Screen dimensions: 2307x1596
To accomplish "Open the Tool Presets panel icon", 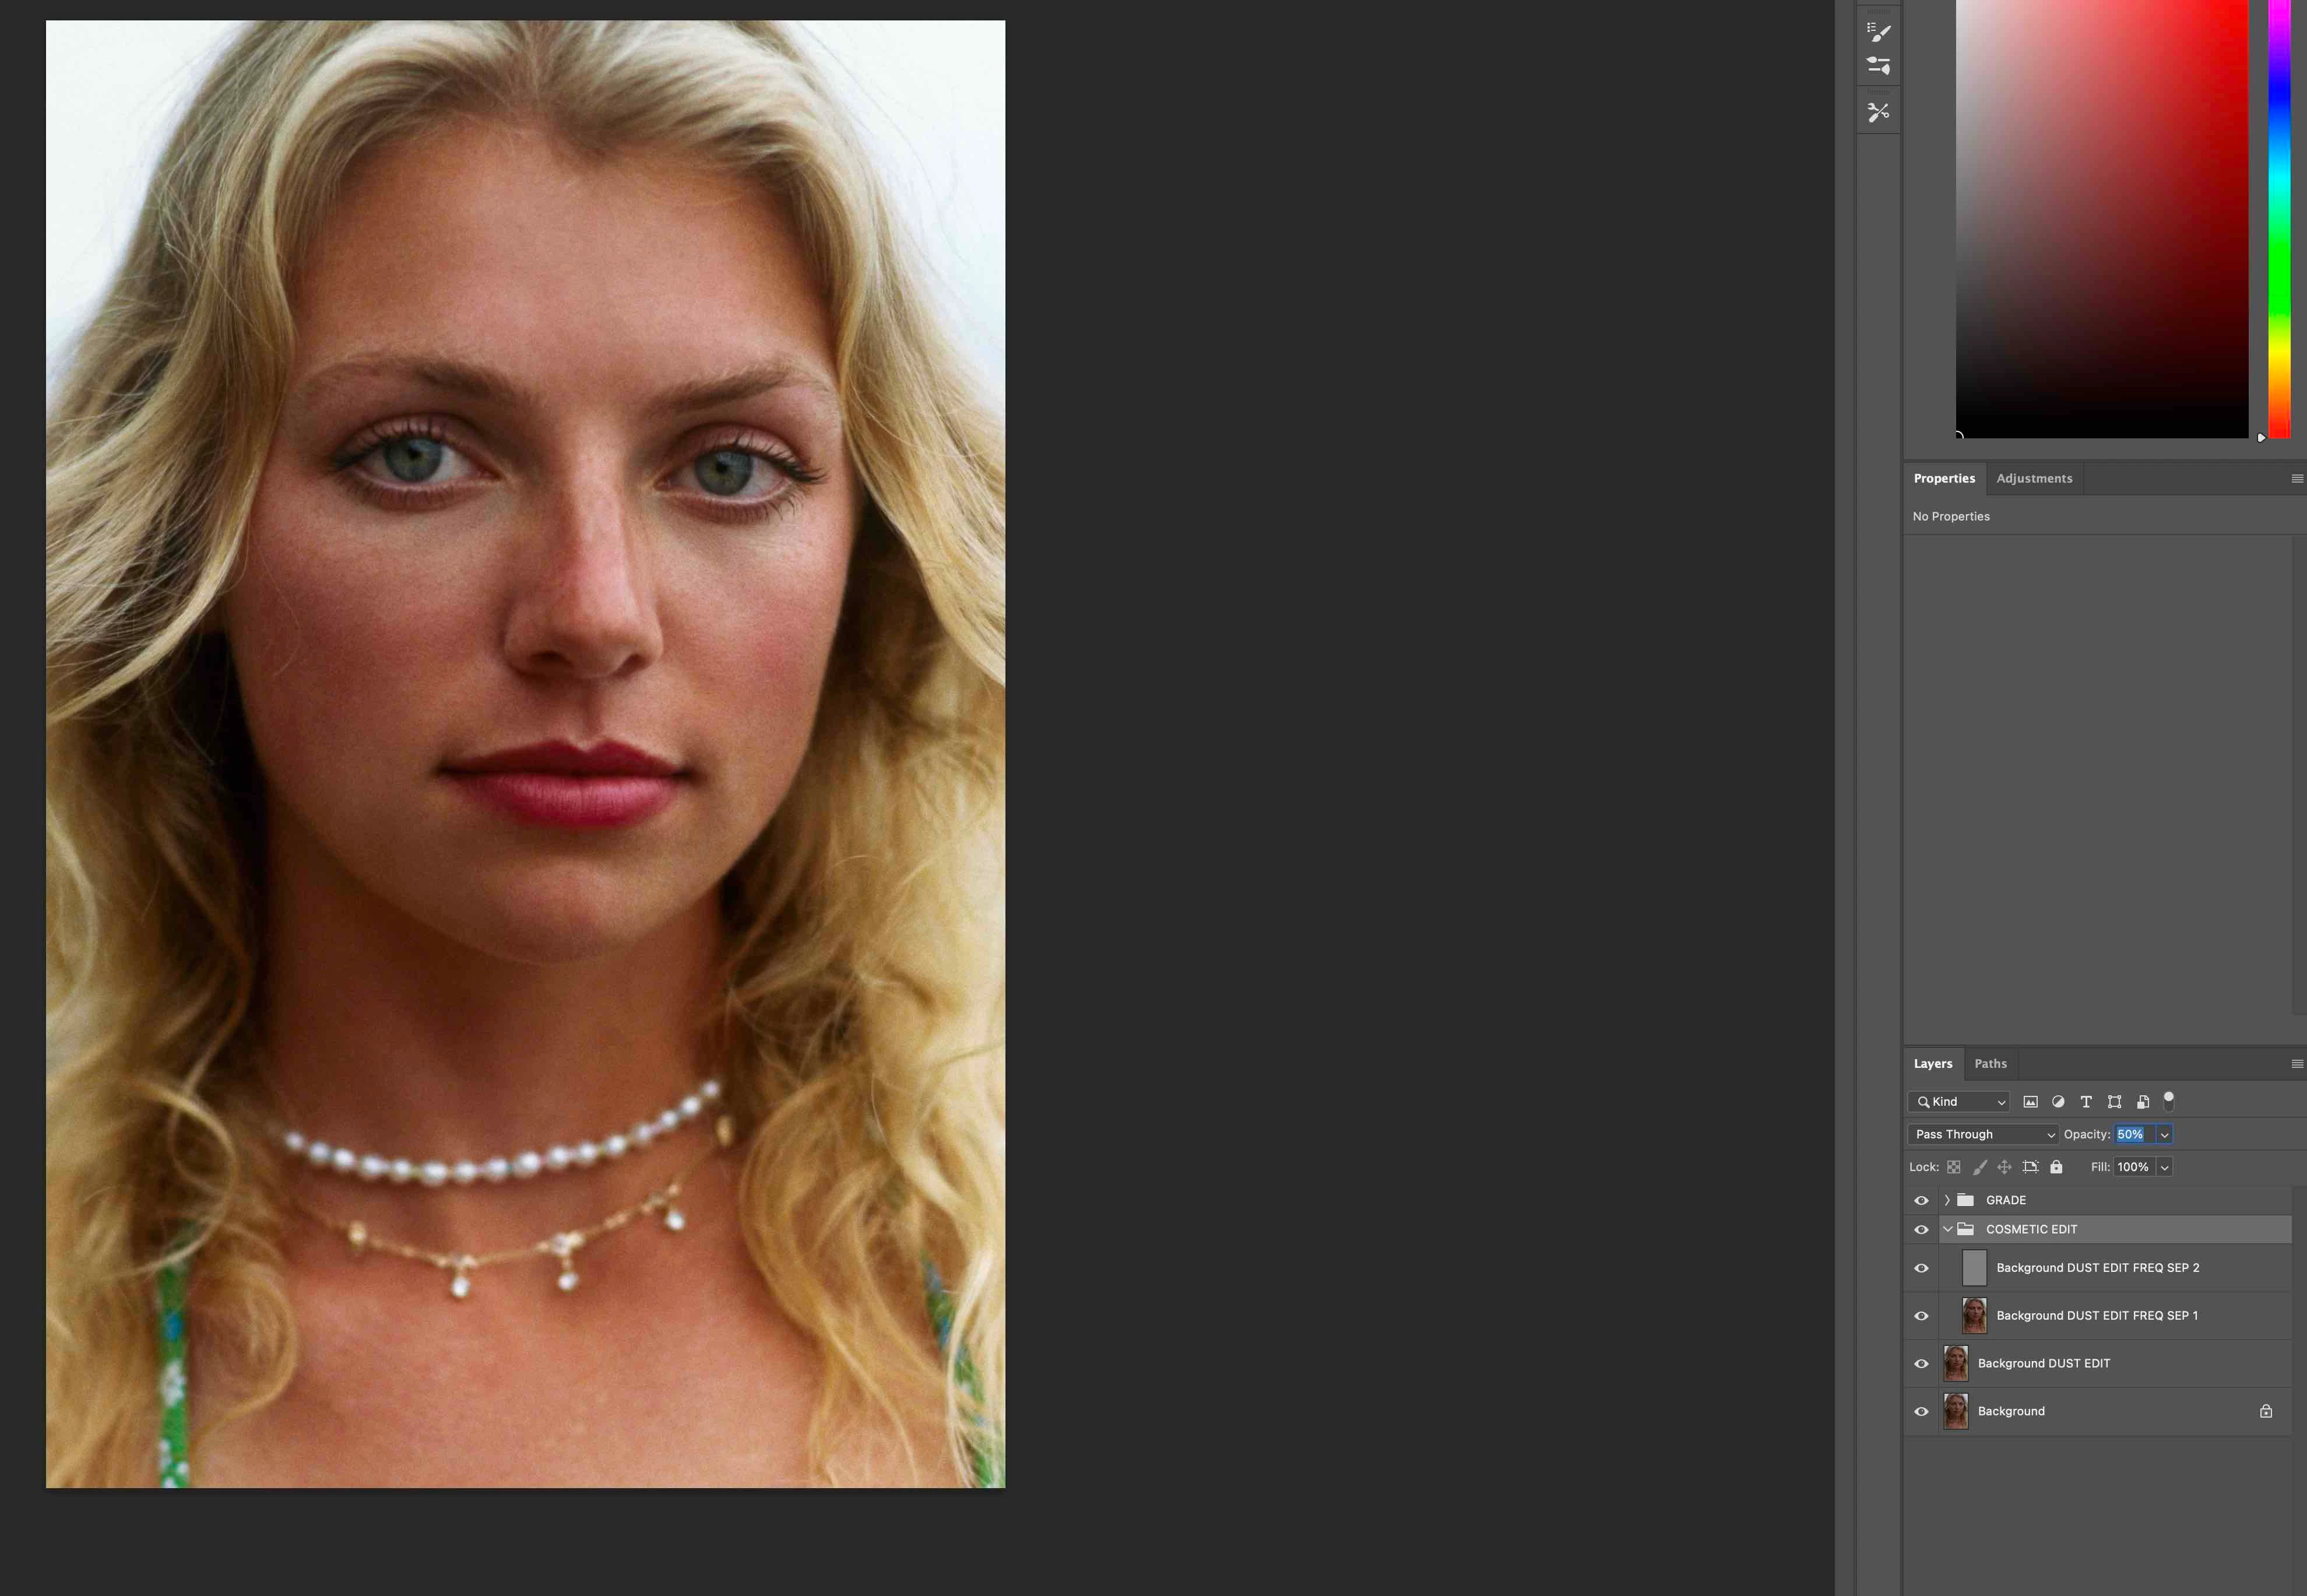I will coord(1878,112).
